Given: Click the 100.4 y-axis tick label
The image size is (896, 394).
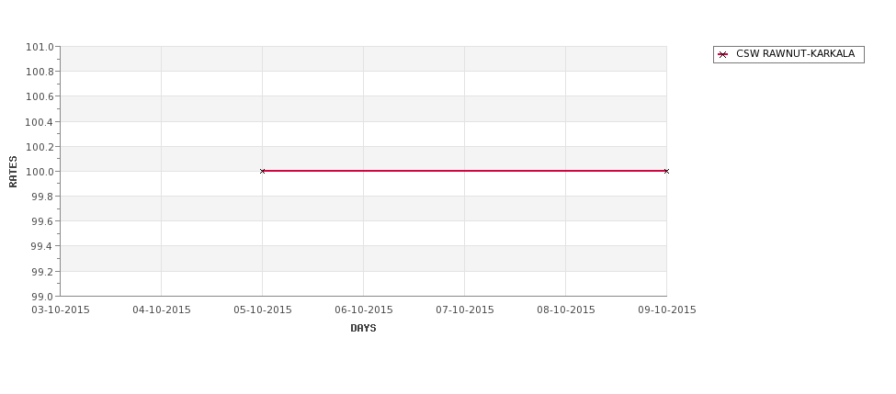Looking at the screenshot, I should click(x=40, y=121).
